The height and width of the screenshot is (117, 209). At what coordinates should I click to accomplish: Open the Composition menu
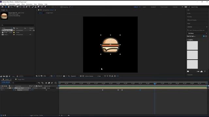coord(11,4)
